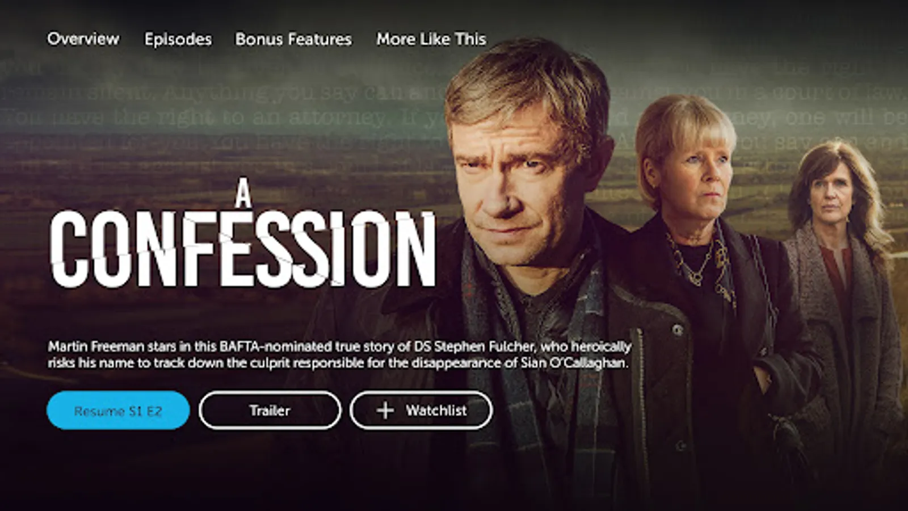The width and height of the screenshot is (908, 511).
Task: Add A Confession to Watchlist
Action: 421,411
